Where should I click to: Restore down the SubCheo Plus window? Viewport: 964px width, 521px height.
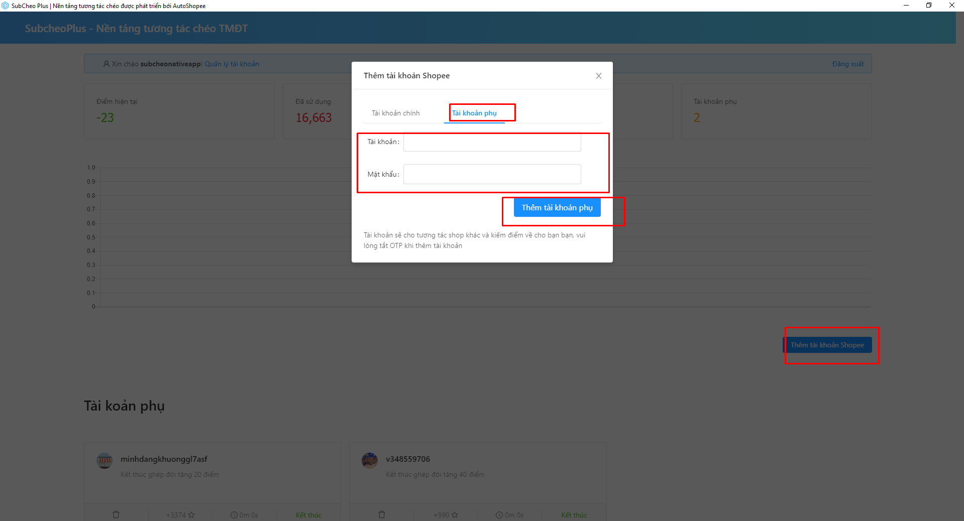point(929,6)
